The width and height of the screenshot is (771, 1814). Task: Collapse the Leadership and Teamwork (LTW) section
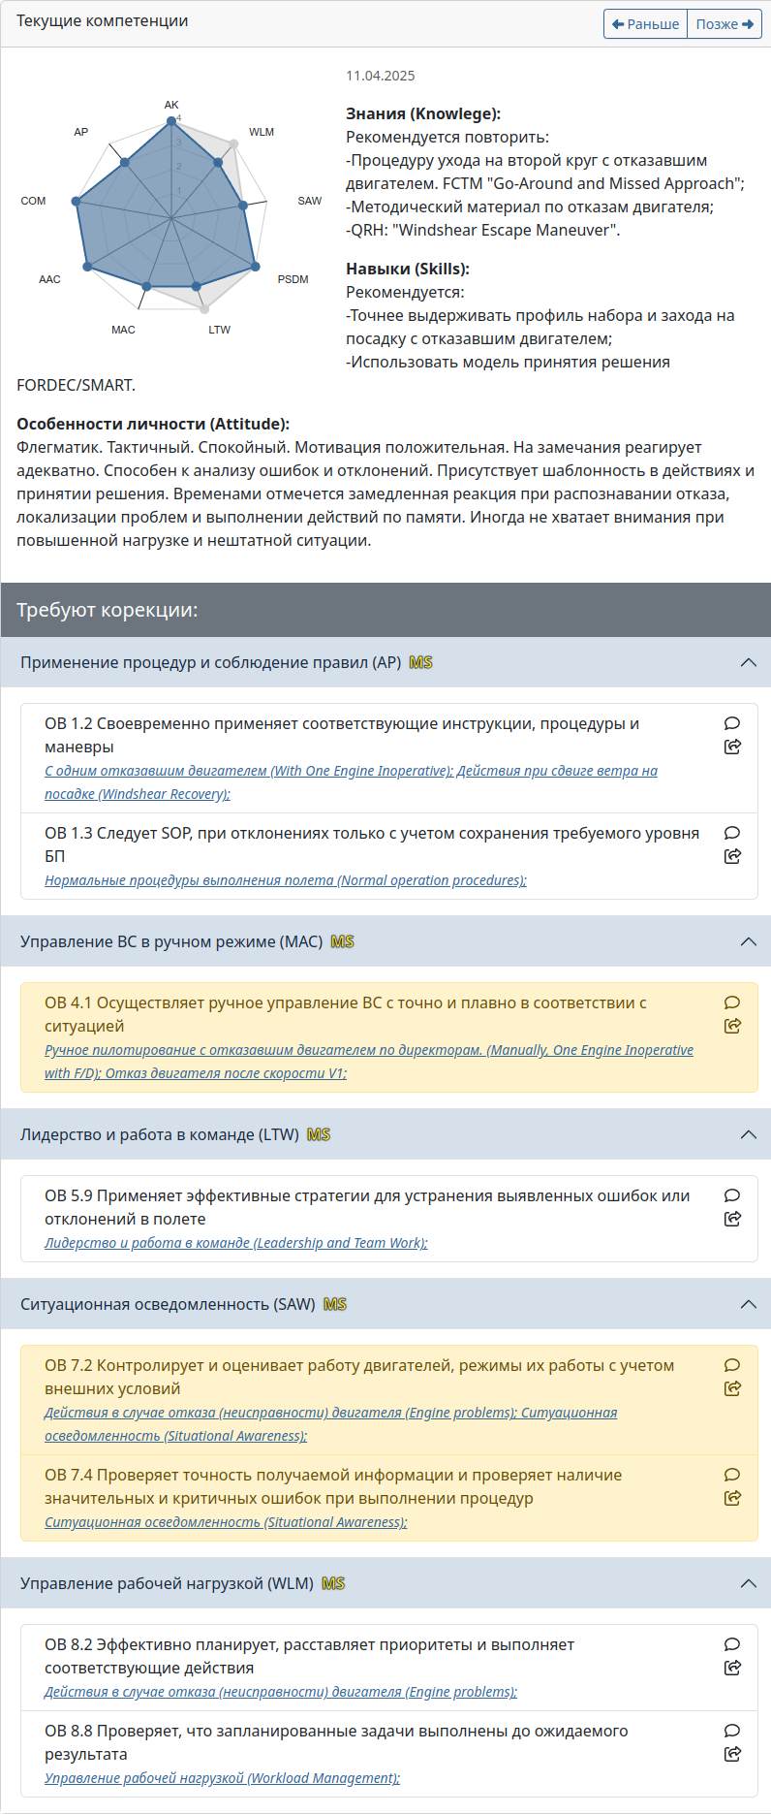point(748,1134)
